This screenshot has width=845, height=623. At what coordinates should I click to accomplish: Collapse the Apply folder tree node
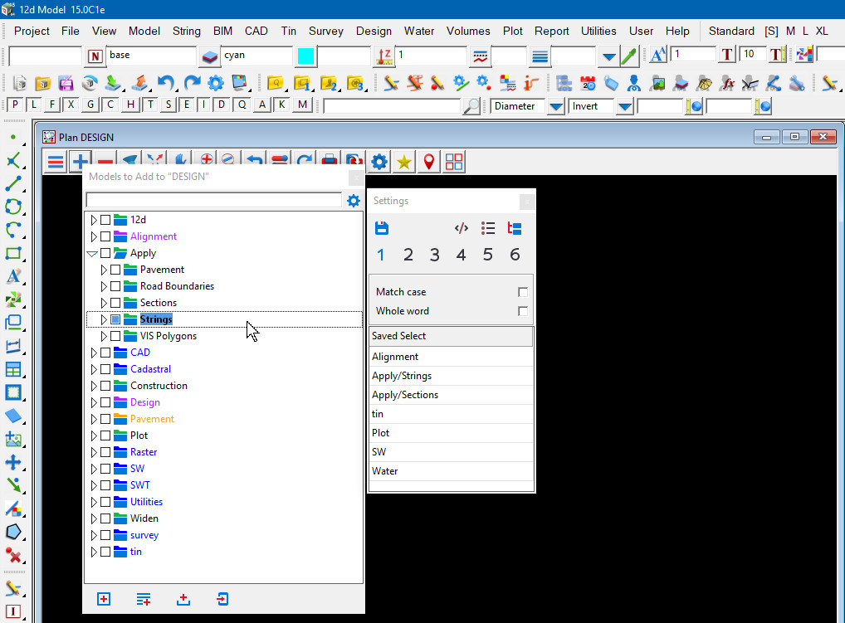pos(92,253)
